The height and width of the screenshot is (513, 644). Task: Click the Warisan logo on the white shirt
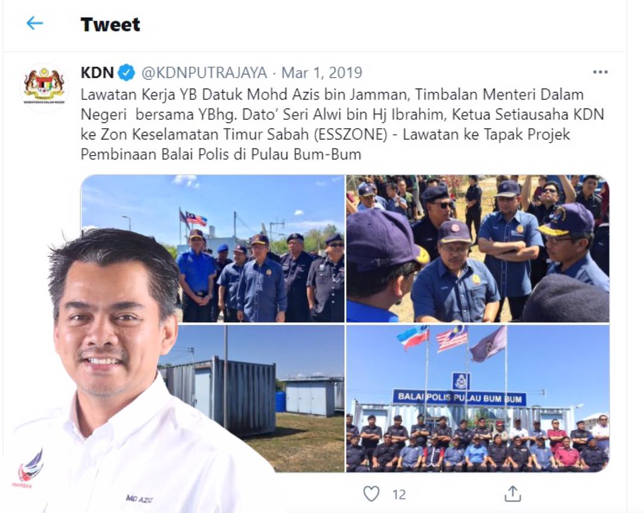[29, 469]
